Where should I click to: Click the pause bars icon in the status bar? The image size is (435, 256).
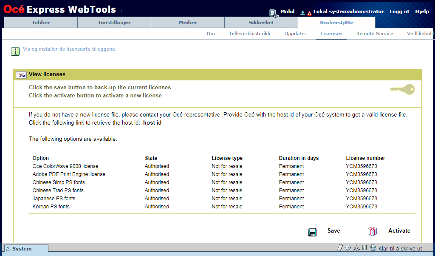364,247
